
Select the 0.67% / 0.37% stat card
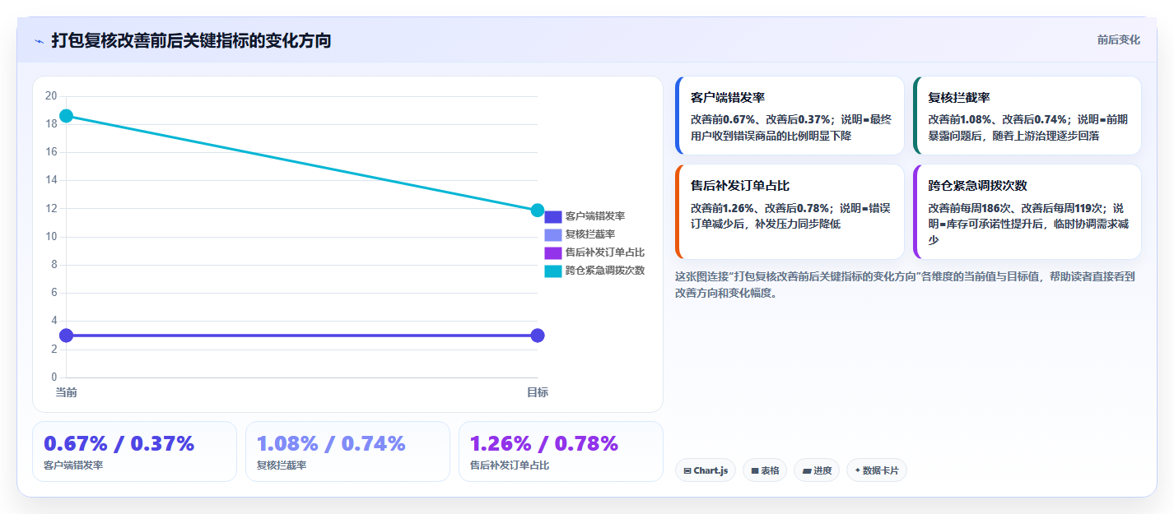[134, 451]
